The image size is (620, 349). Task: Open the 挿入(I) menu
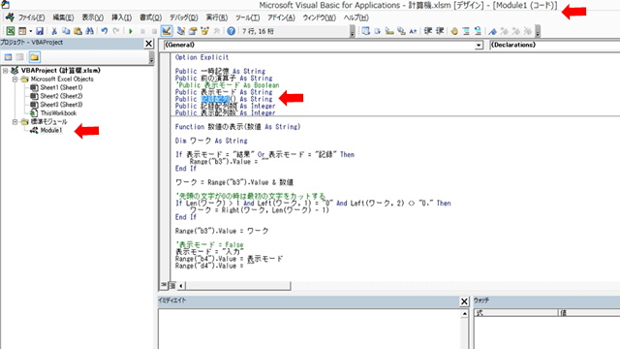121,17
